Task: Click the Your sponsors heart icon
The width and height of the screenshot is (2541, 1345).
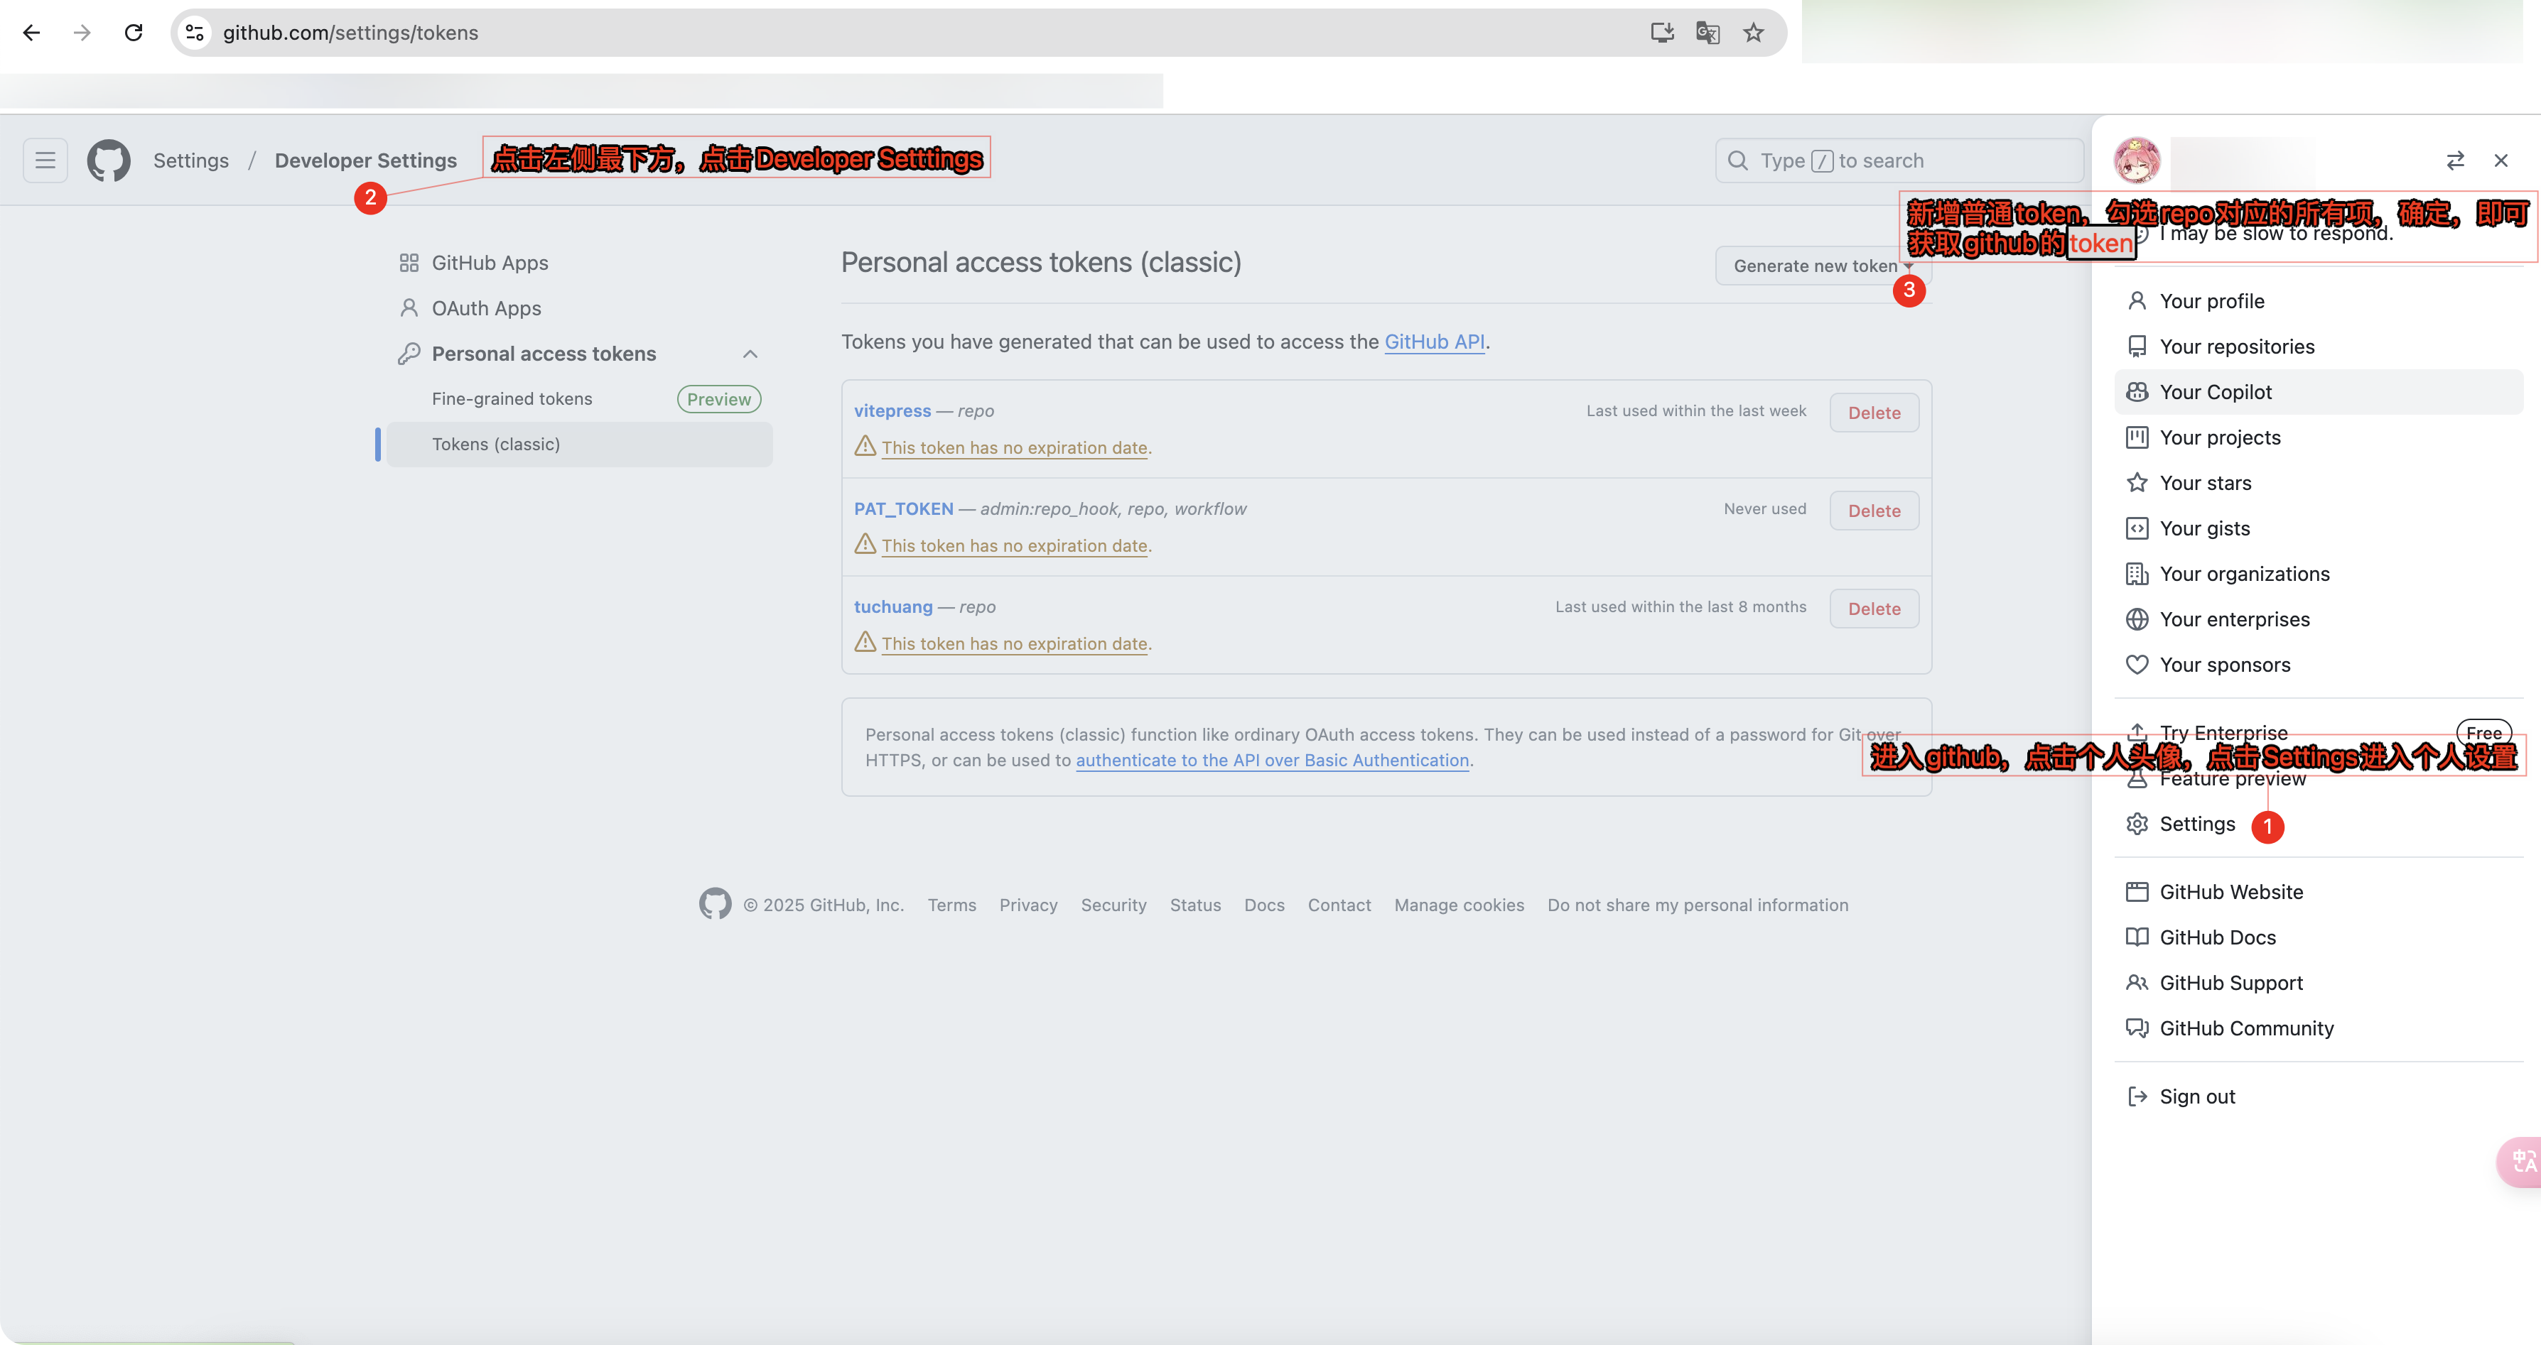Action: pyautogui.click(x=2137, y=664)
